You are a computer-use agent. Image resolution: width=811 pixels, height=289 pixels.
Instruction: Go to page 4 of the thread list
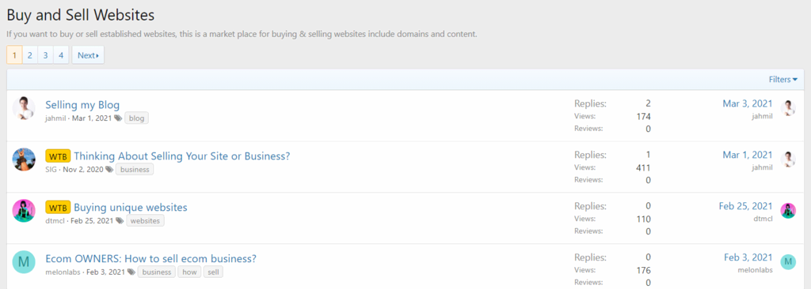point(61,55)
